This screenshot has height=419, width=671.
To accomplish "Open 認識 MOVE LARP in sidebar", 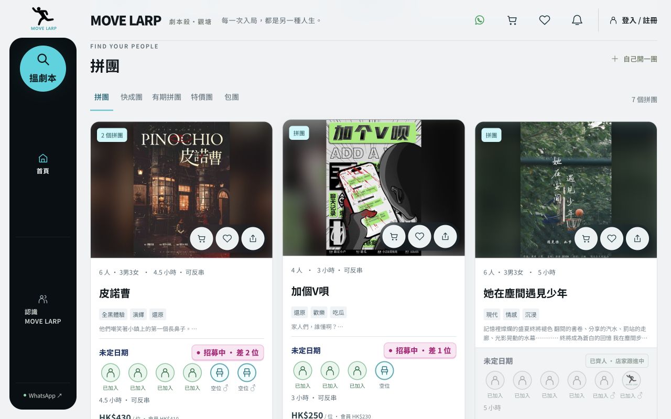I will click(43, 310).
